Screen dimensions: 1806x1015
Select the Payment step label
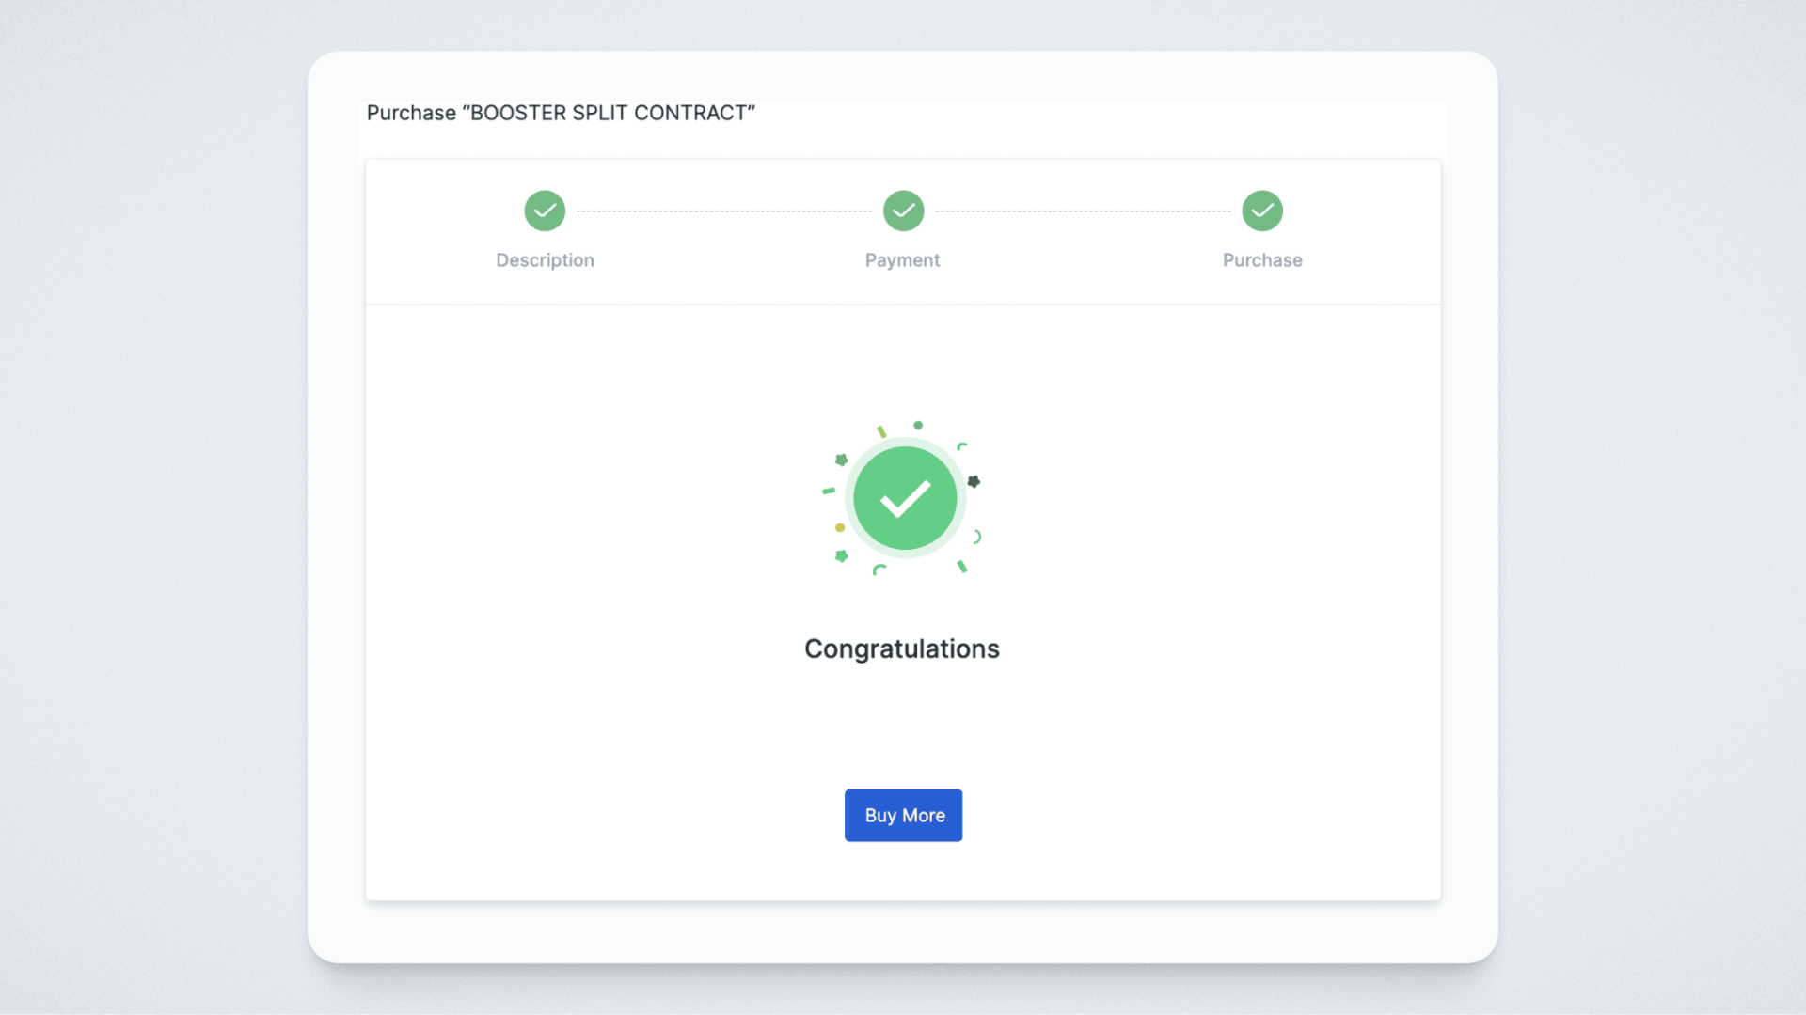pyautogui.click(x=902, y=260)
